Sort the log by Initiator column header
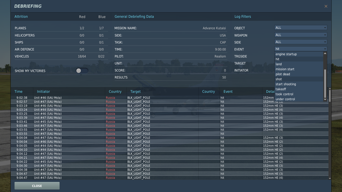Image resolution: width=342 pixels, height=192 pixels. (44, 91)
